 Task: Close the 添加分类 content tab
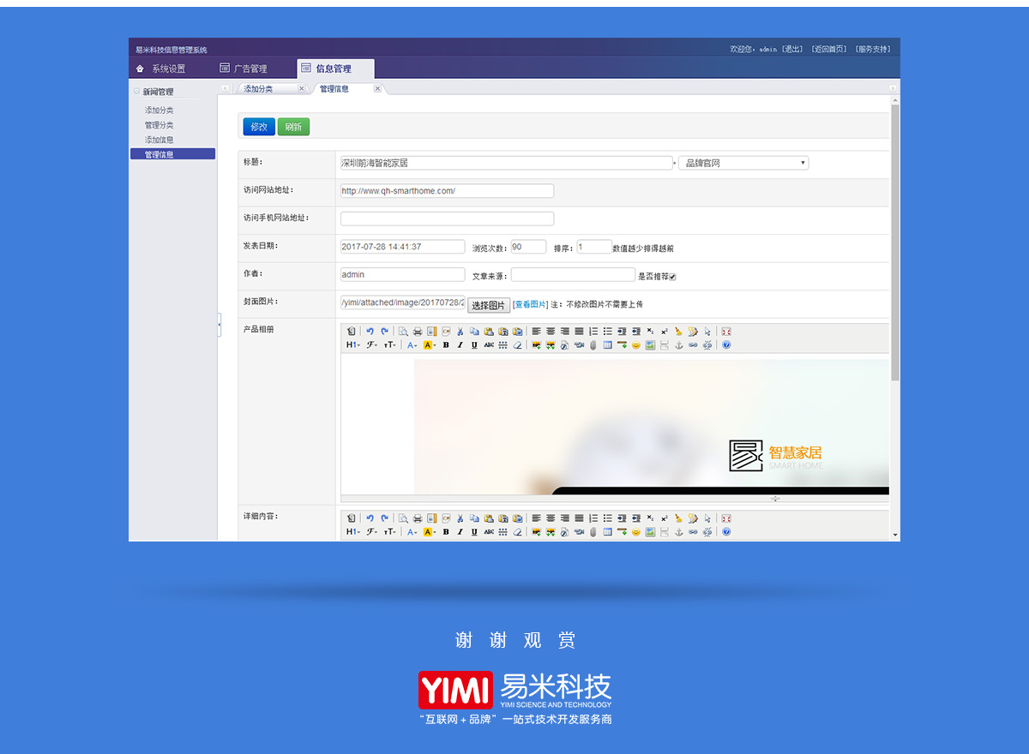click(x=302, y=88)
